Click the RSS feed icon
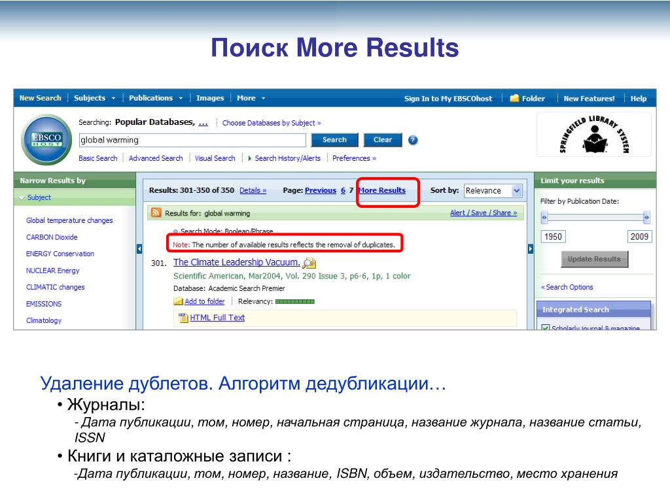 156,212
